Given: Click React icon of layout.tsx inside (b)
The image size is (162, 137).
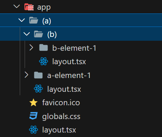Looking at the screenshot, I should (43, 61).
